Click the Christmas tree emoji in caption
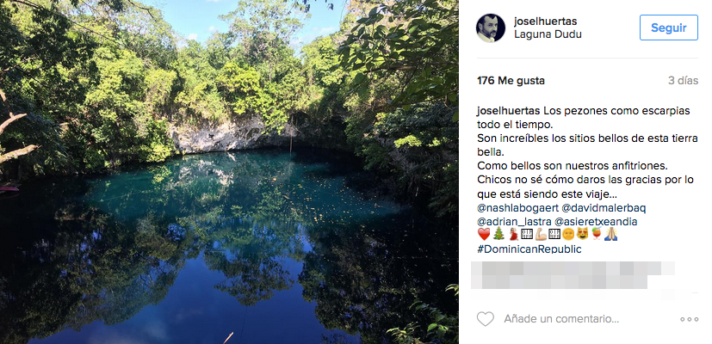The image size is (712, 344). pyautogui.click(x=498, y=234)
